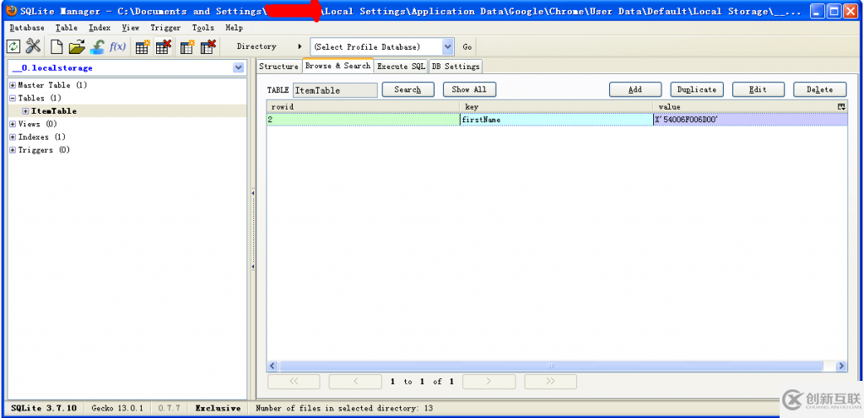The image size is (864, 418).
Task: Select the firstName key cell
Action: [x=557, y=120]
